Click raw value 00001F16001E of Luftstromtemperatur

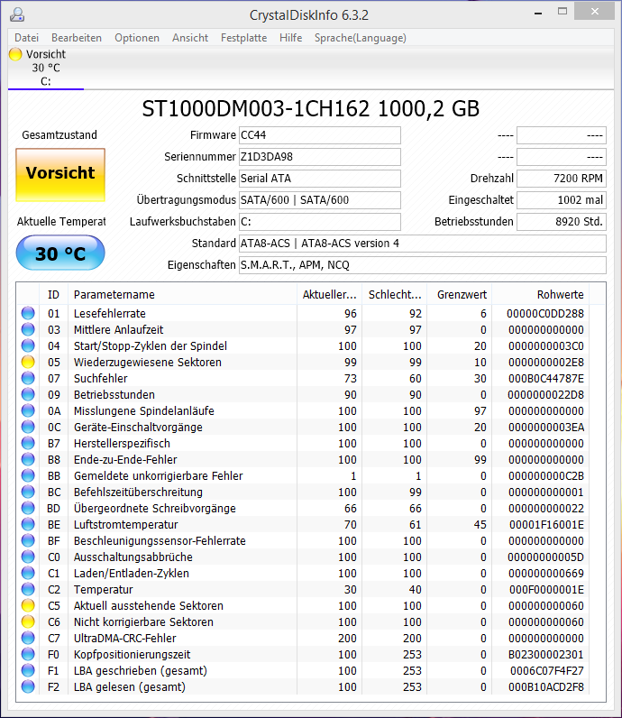[546, 524]
